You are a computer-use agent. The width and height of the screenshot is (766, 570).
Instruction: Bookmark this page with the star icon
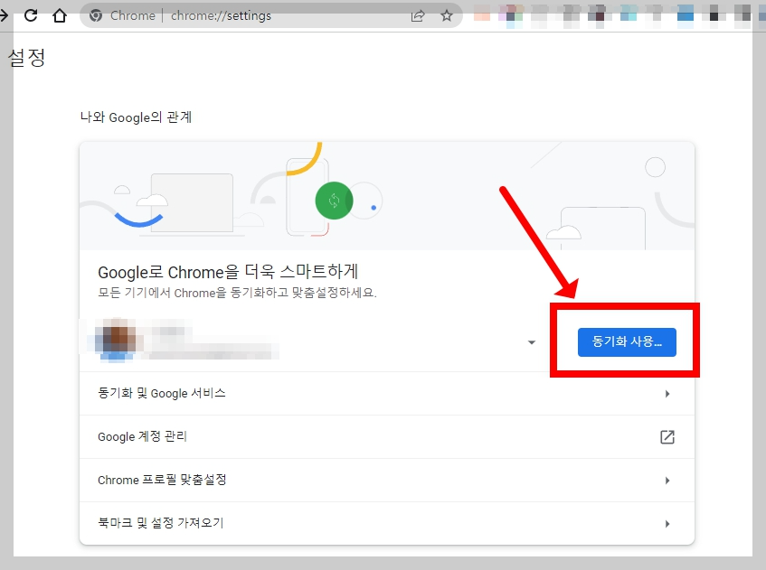tap(447, 15)
